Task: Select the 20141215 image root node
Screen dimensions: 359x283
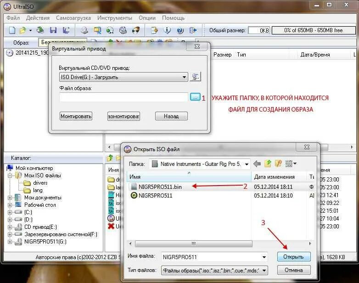Action: (x=32, y=53)
